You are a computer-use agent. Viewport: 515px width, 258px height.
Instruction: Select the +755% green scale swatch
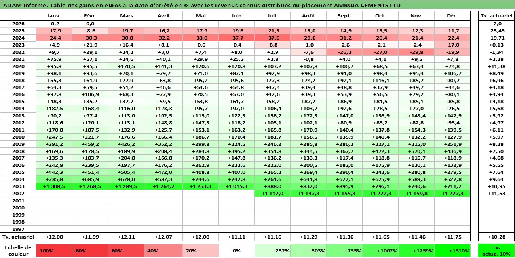click(x=344, y=250)
